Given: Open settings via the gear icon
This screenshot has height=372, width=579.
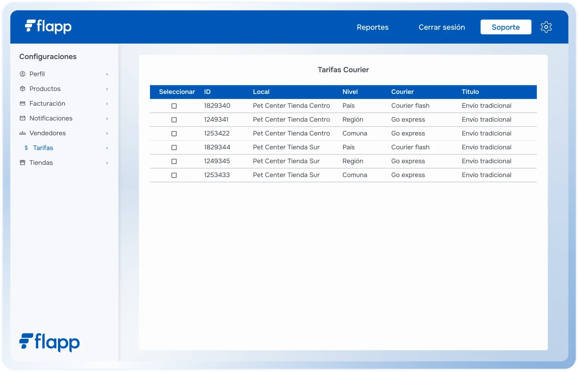Looking at the screenshot, I should point(546,27).
